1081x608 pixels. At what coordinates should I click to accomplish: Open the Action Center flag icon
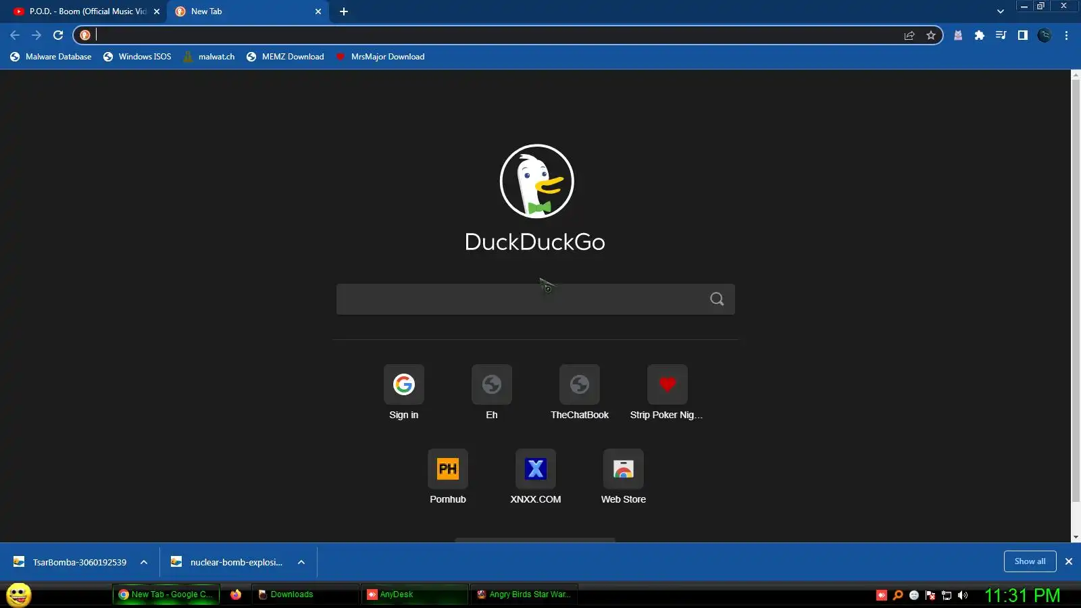(930, 595)
